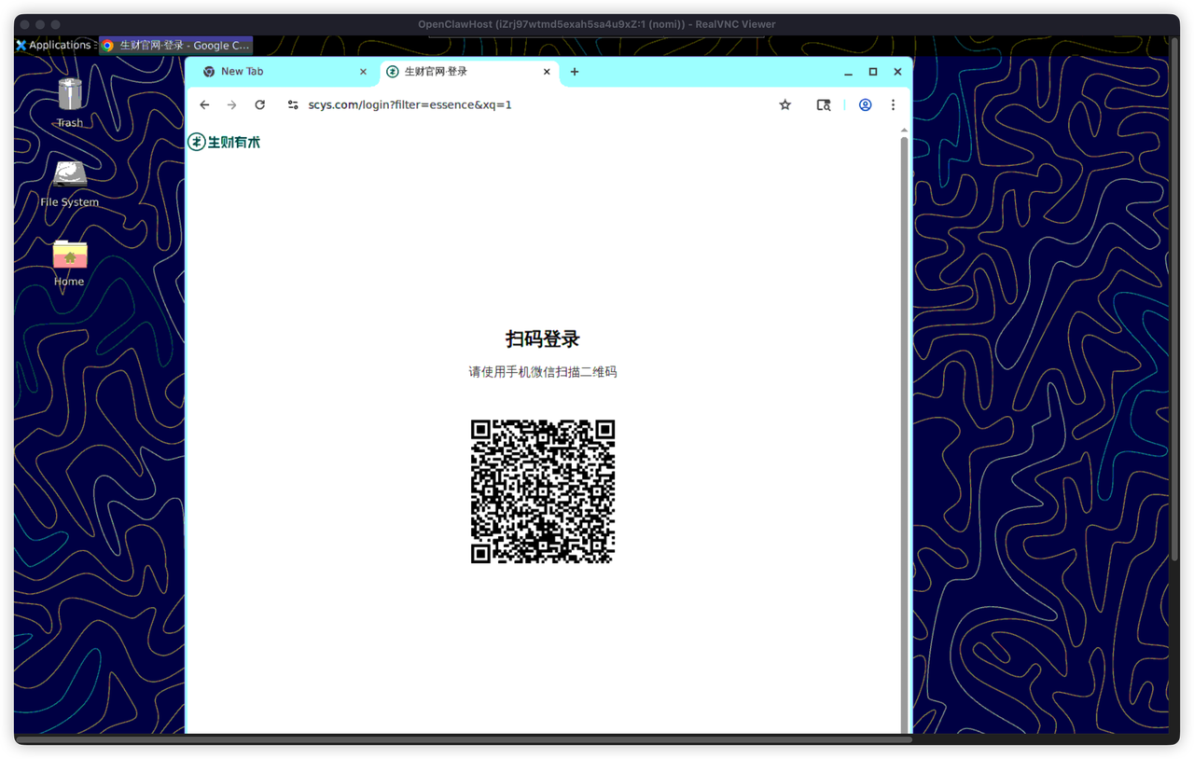The image size is (1194, 759).
Task: Open the Chrome profile icon
Action: pyautogui.click(x=866, y=105)
